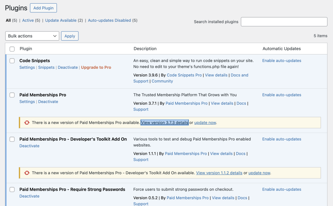Select Require Strong Passwords checkbox
The height and width of the screenshot is (206, 333).
(x=12, y=189)
